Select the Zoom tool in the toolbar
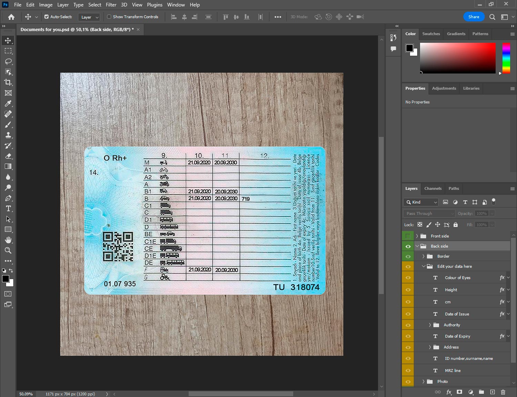The height and width of the screenshot is (397, 517). point(8,251)
